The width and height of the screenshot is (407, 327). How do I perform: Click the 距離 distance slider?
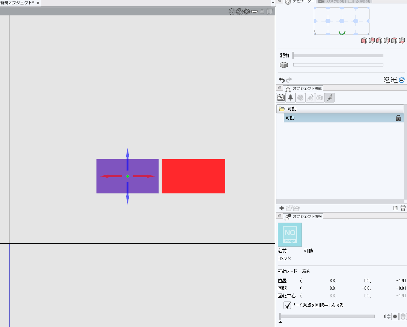click(x=338, y=55)
